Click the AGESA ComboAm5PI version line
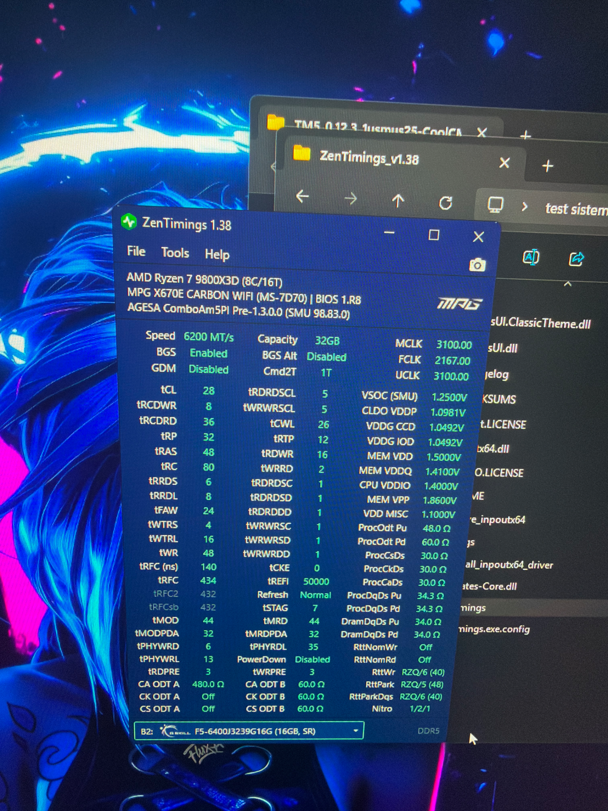This screenshot has height=811, width=608. (238, 311)
